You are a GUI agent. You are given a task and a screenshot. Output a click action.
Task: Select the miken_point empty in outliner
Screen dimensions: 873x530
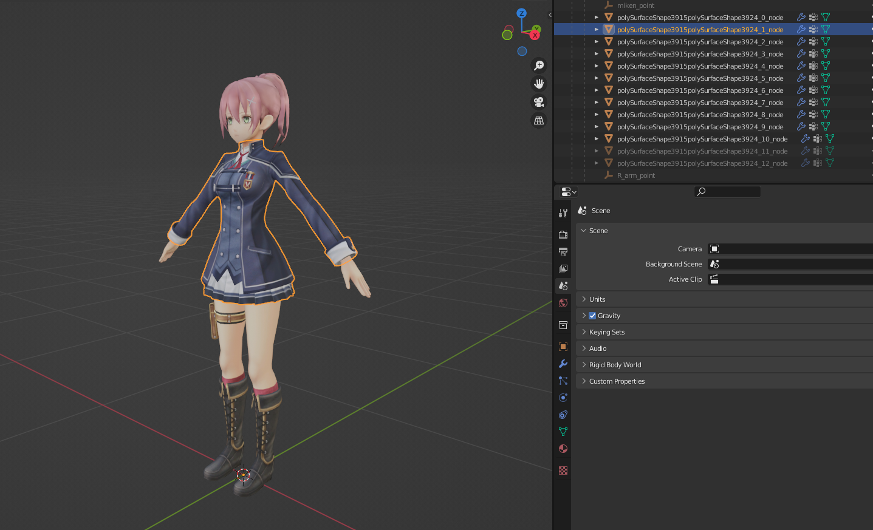tap(635, 5)
